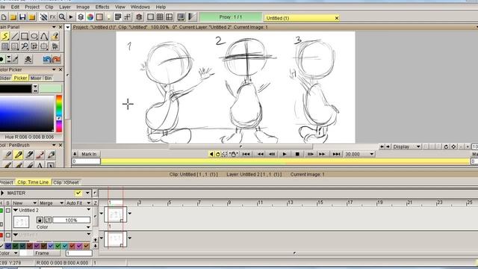Viewport: 478px width, 269px height.
Task: Select the ellipse shape tool
Action: click(34, 37)
